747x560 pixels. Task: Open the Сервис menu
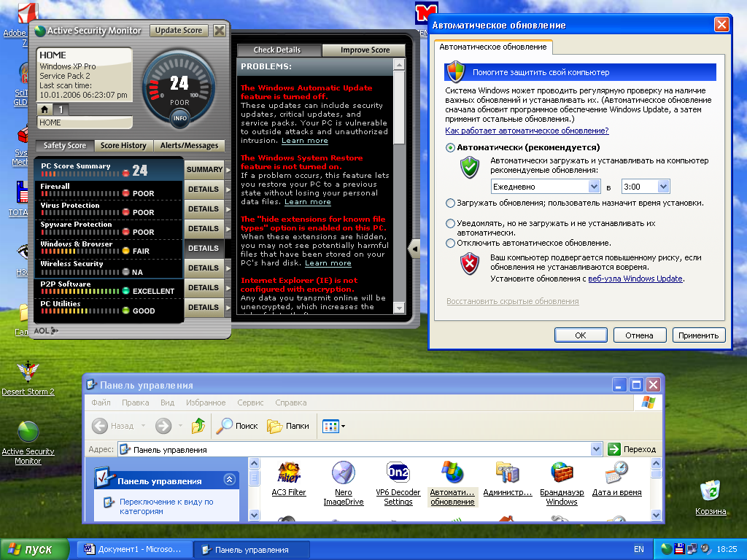coord(251,402)
